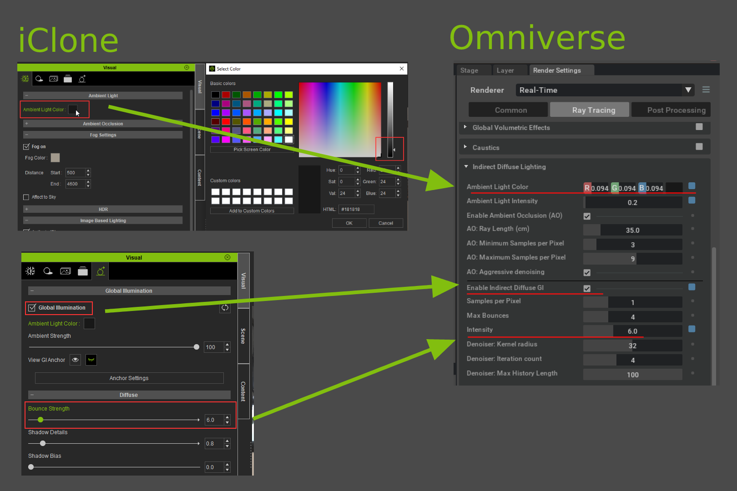Select the snowflake atmosphere icon in the bottom Visual panel

(x=30, y=271)
